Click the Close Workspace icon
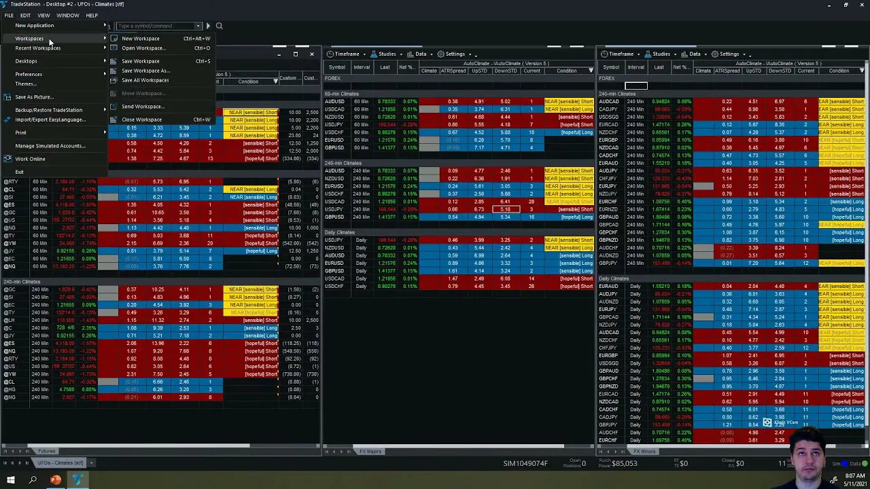 116,120
